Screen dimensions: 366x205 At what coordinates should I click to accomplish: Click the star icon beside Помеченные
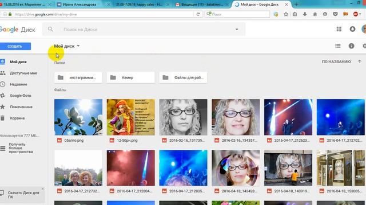(x=2, y=106)
